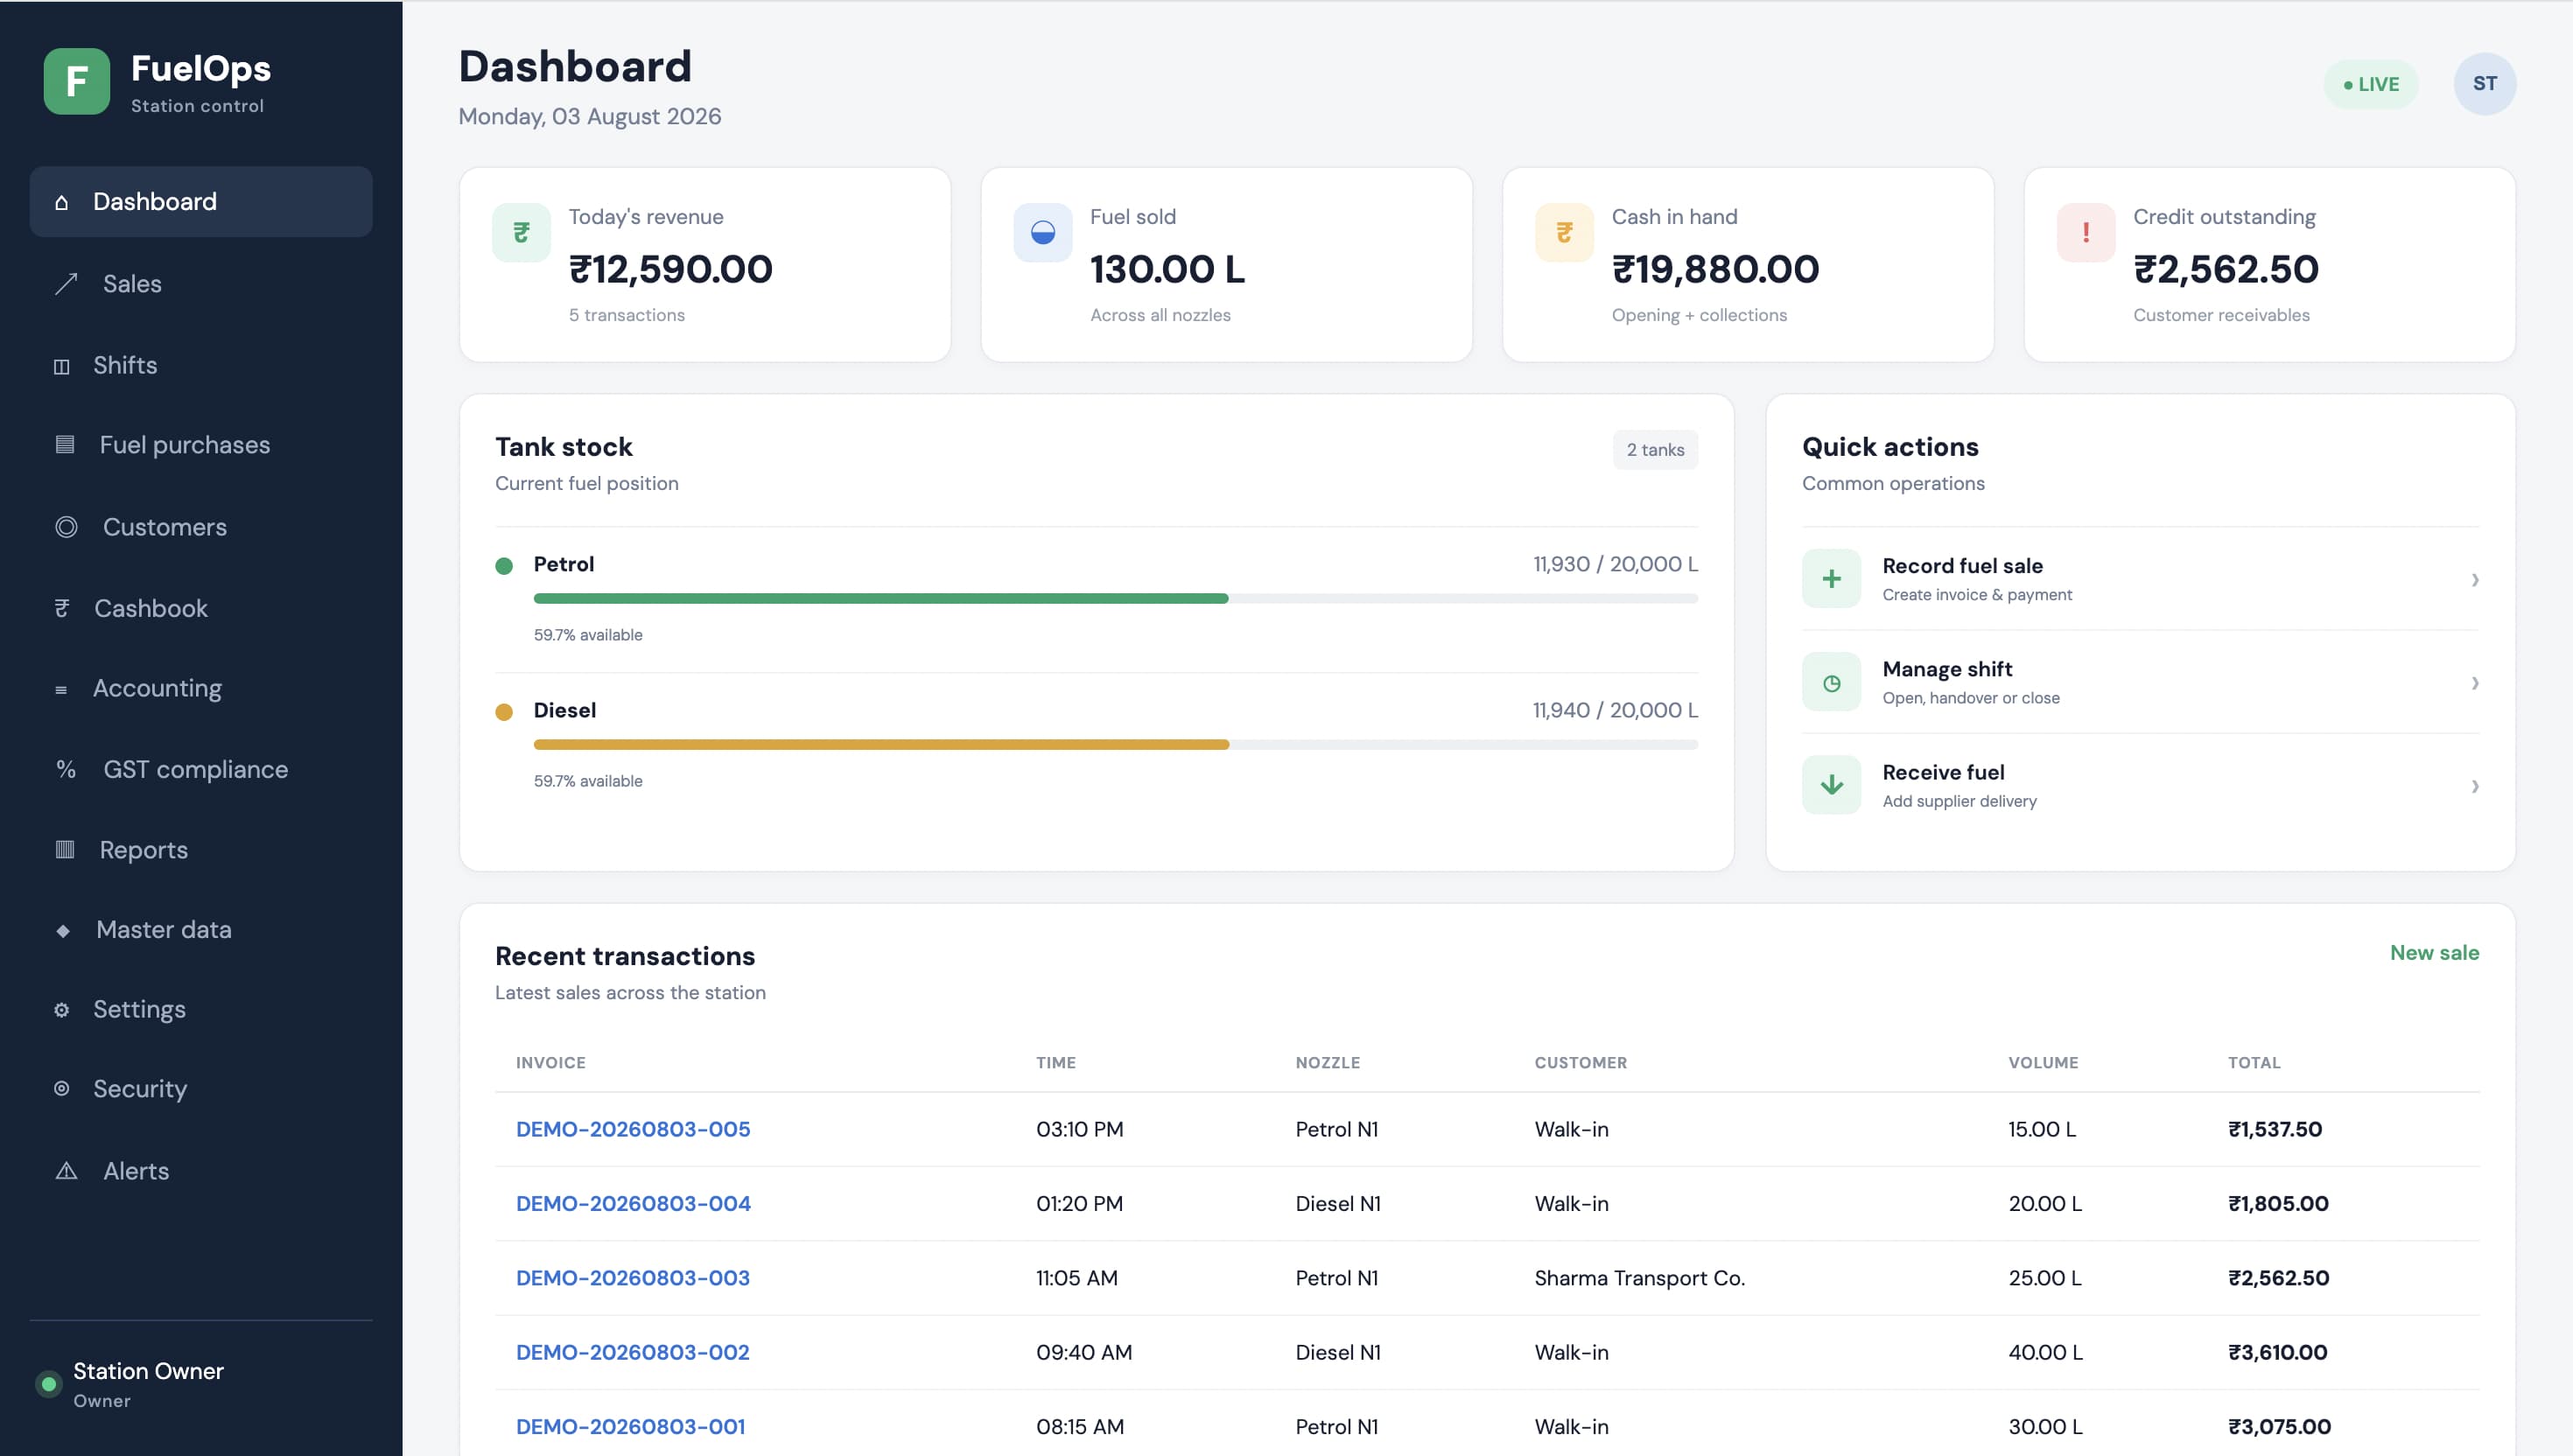Screen dimensions: 2573x1456
Task: Click the Diesel stock progress bar
Action: coord(1115,744)
